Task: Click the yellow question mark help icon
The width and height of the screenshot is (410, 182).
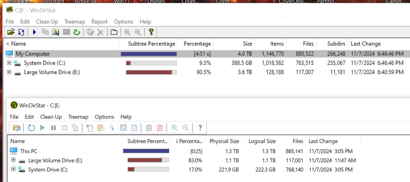Action: pos(151,32)
